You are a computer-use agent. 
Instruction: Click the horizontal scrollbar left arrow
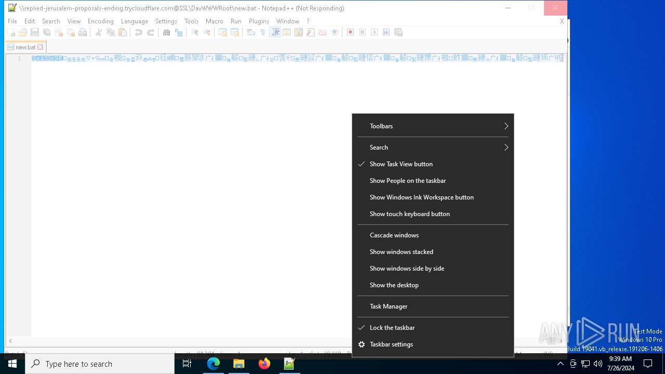tap(10, 341)
